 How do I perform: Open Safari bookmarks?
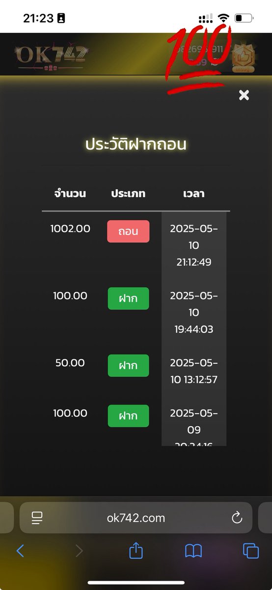[x=193, y=551]
